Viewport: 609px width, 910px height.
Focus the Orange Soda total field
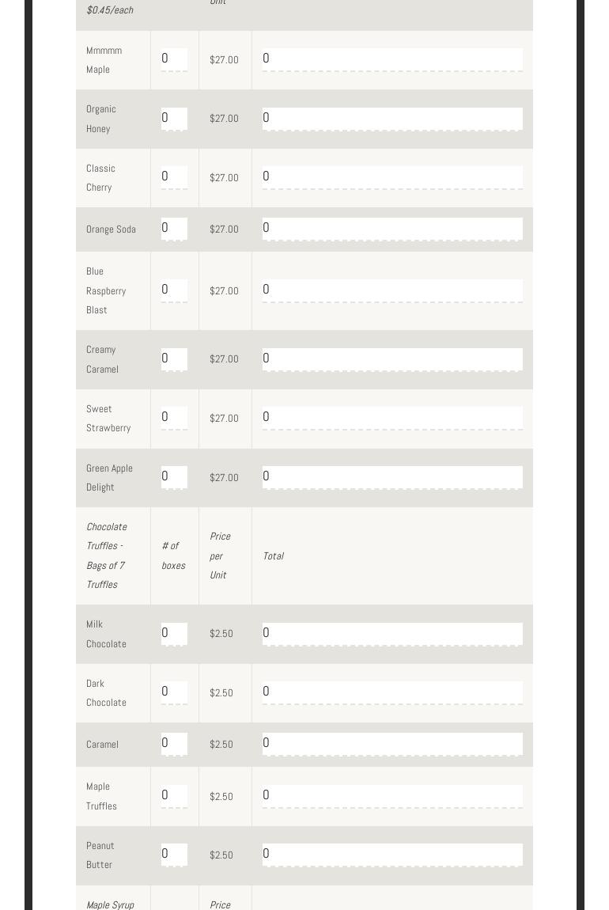(392, 229)
